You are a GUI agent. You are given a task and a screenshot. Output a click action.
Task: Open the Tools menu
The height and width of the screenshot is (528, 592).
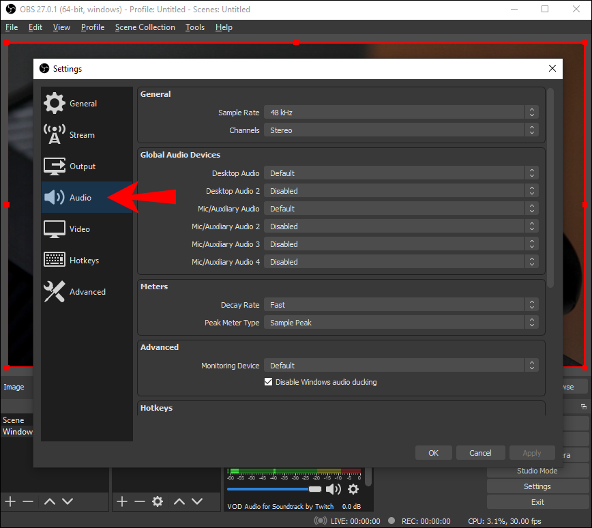tap(195, 27)
